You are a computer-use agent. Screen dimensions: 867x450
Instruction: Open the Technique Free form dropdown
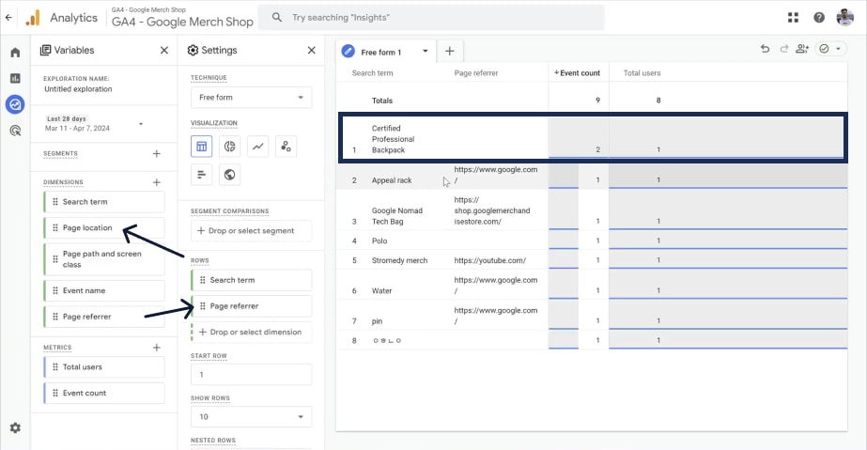click(x=251, y=98)
